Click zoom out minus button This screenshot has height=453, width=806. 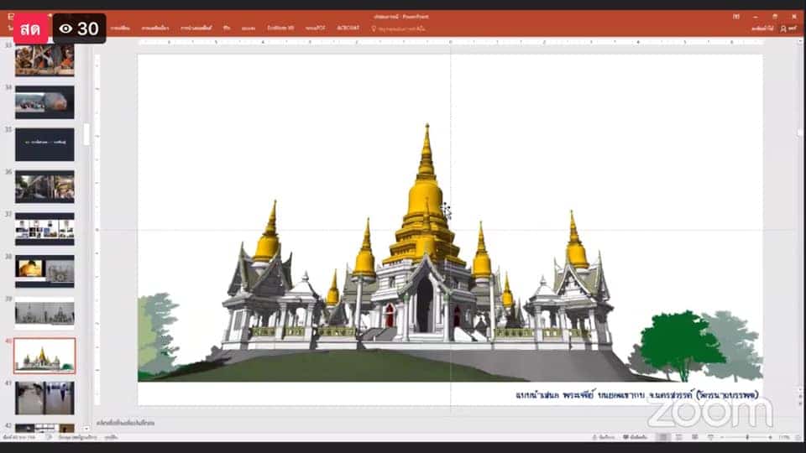[722, 437]
